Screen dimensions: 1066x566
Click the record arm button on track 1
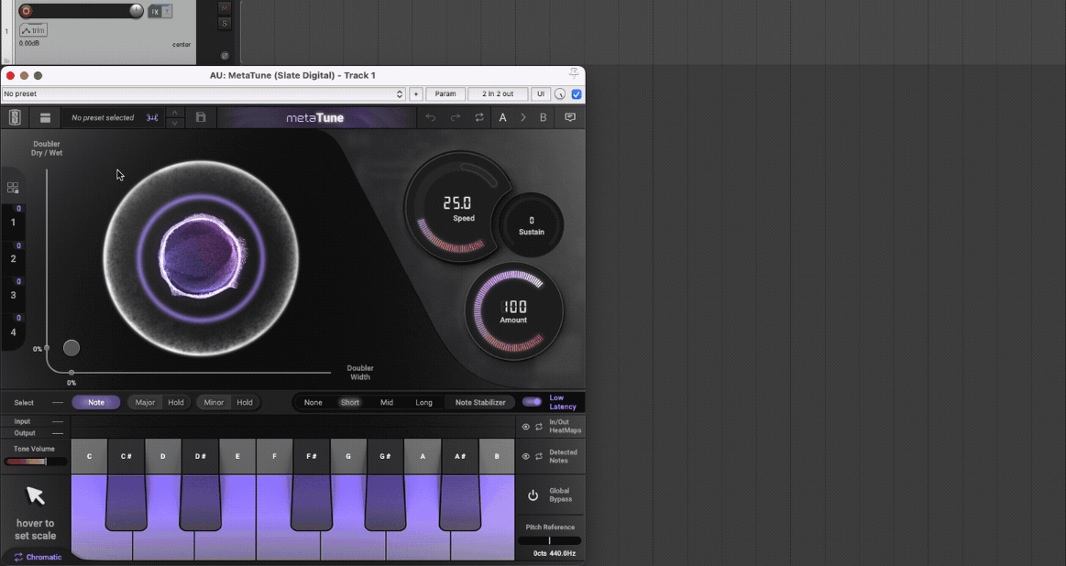point(26,11)
